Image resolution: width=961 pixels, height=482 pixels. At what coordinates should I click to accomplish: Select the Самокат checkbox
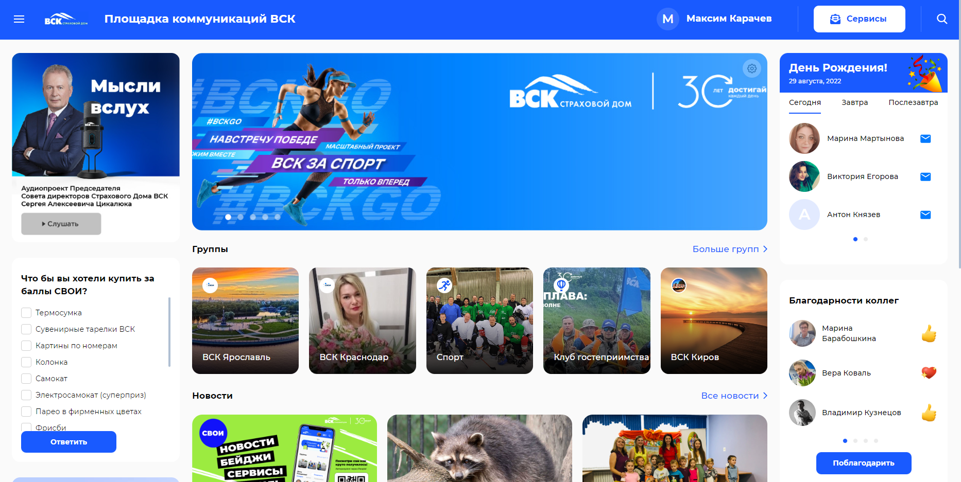pyautogui.click(x=26, y=379)
